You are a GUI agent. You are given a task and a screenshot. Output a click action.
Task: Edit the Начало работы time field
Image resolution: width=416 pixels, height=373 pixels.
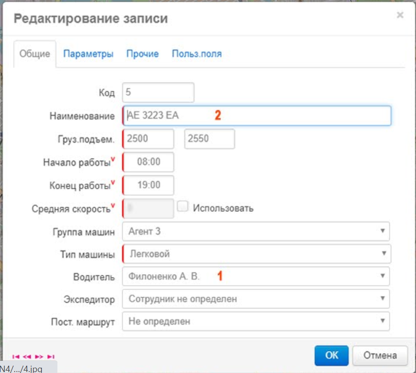tap(148, 162)
